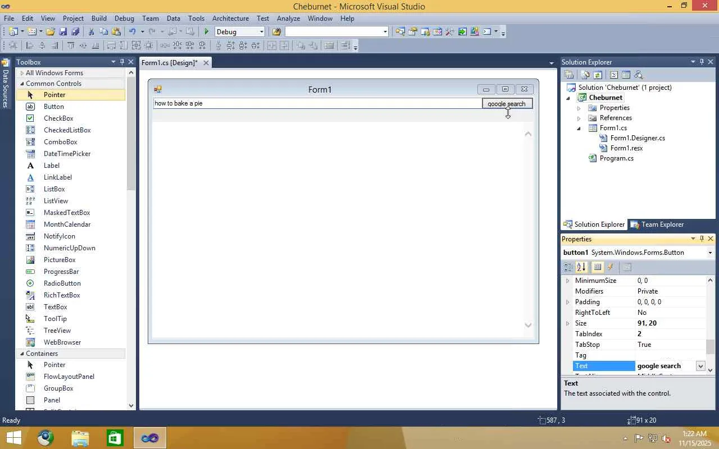Image resolution: width=719 pixels, height=449 pixels.
Task: Click the Visual Studio taskbar icon
Action: point(150,438)
